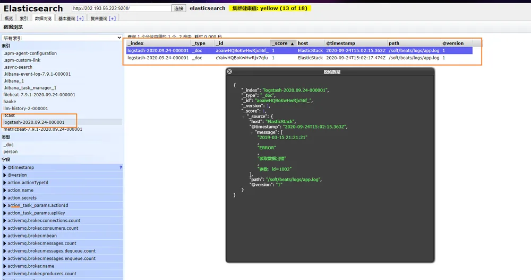Image resolution: width=531 pixels, height=280 pixels.
Task: Select the filebeat-7.9.1 index entry
Action: pos(39,95)
